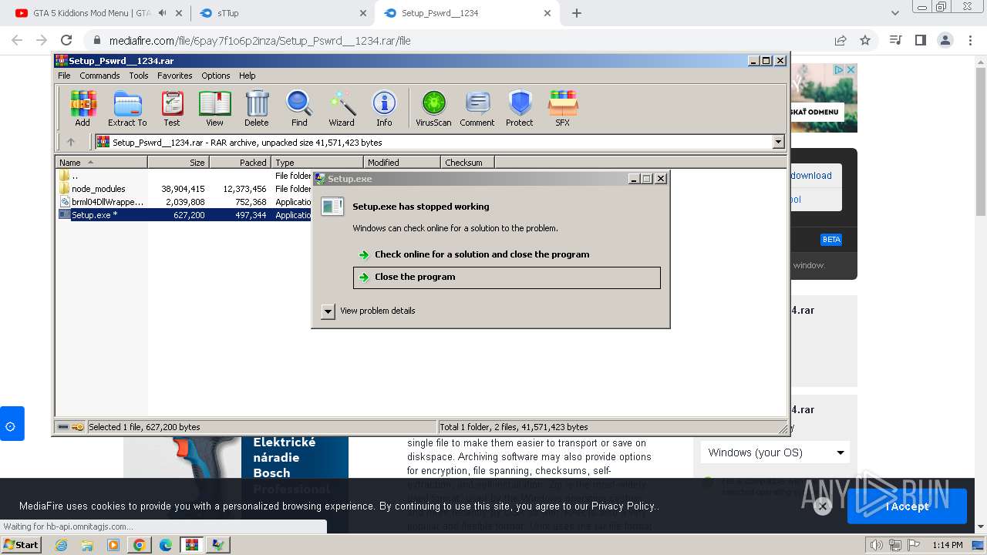Open Internet Explorer from taskbar

(x=62, y=545)
